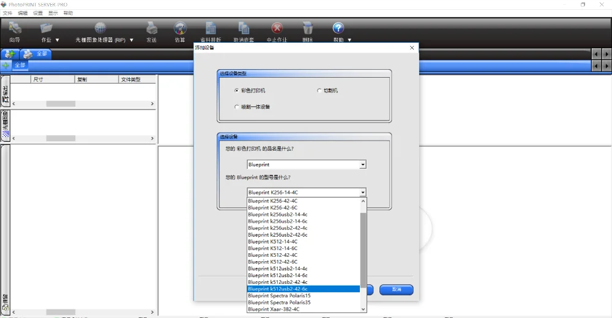The height and width of the screenshot is (318, 612).
Task: Click the 中止作业 red abort icon
Action: pyautogui.click(x=277, y=28)
